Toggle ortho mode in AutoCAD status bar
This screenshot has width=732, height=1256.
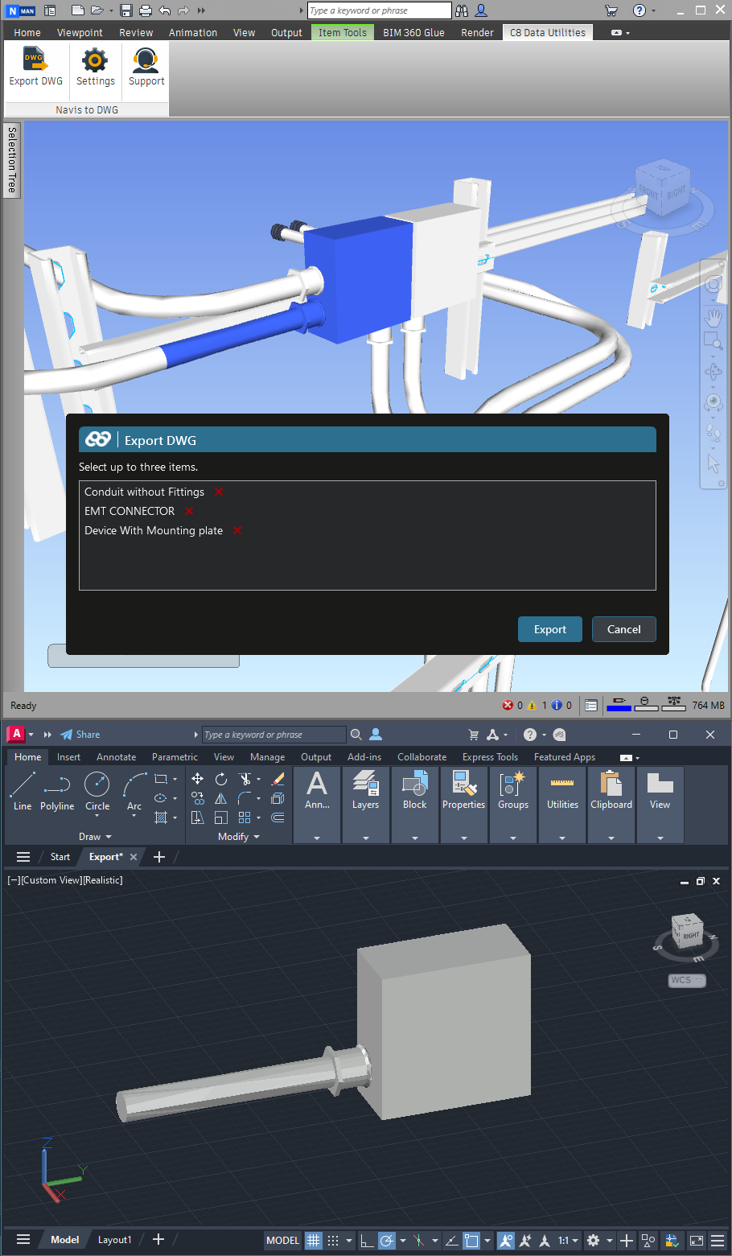pyautogui.click(x=367, y=1240)
